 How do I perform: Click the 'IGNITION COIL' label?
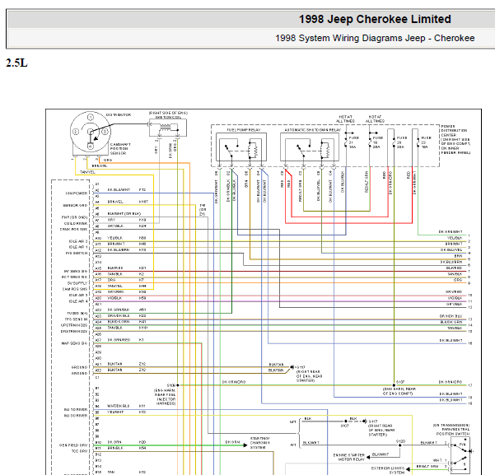tap(168, 118)
